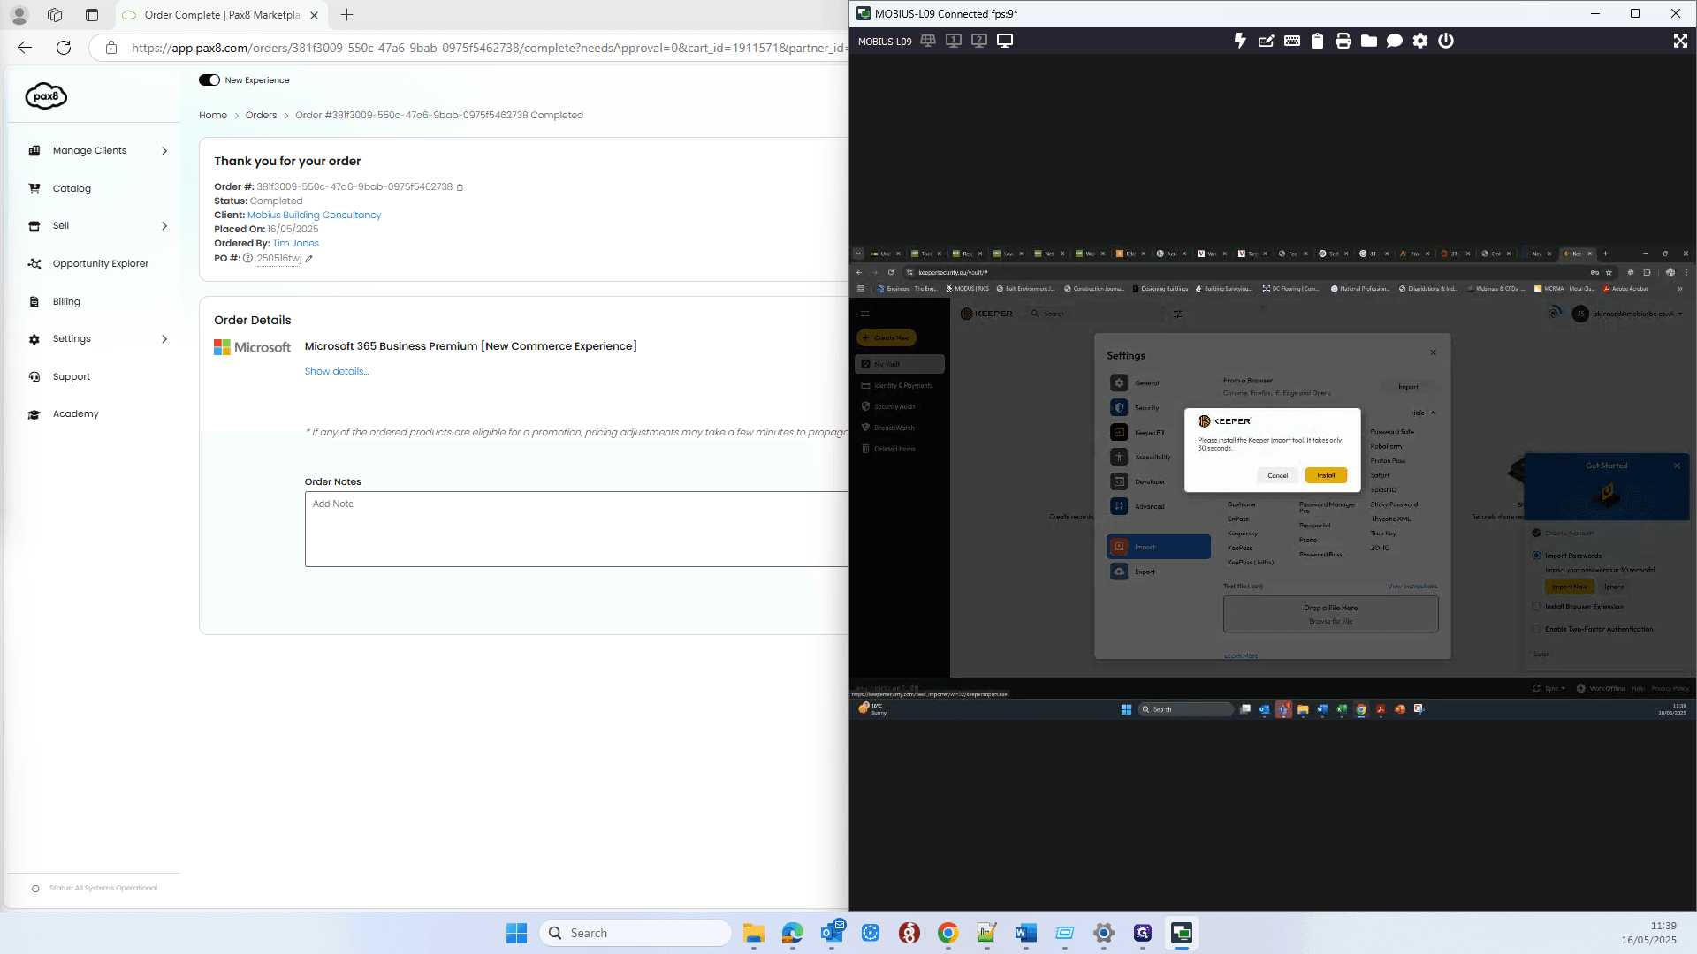Click the Mobius Building Consultancy client link
Image resolution: width=1697 pixels, height=954 pixels.
[x=314, y=215]
